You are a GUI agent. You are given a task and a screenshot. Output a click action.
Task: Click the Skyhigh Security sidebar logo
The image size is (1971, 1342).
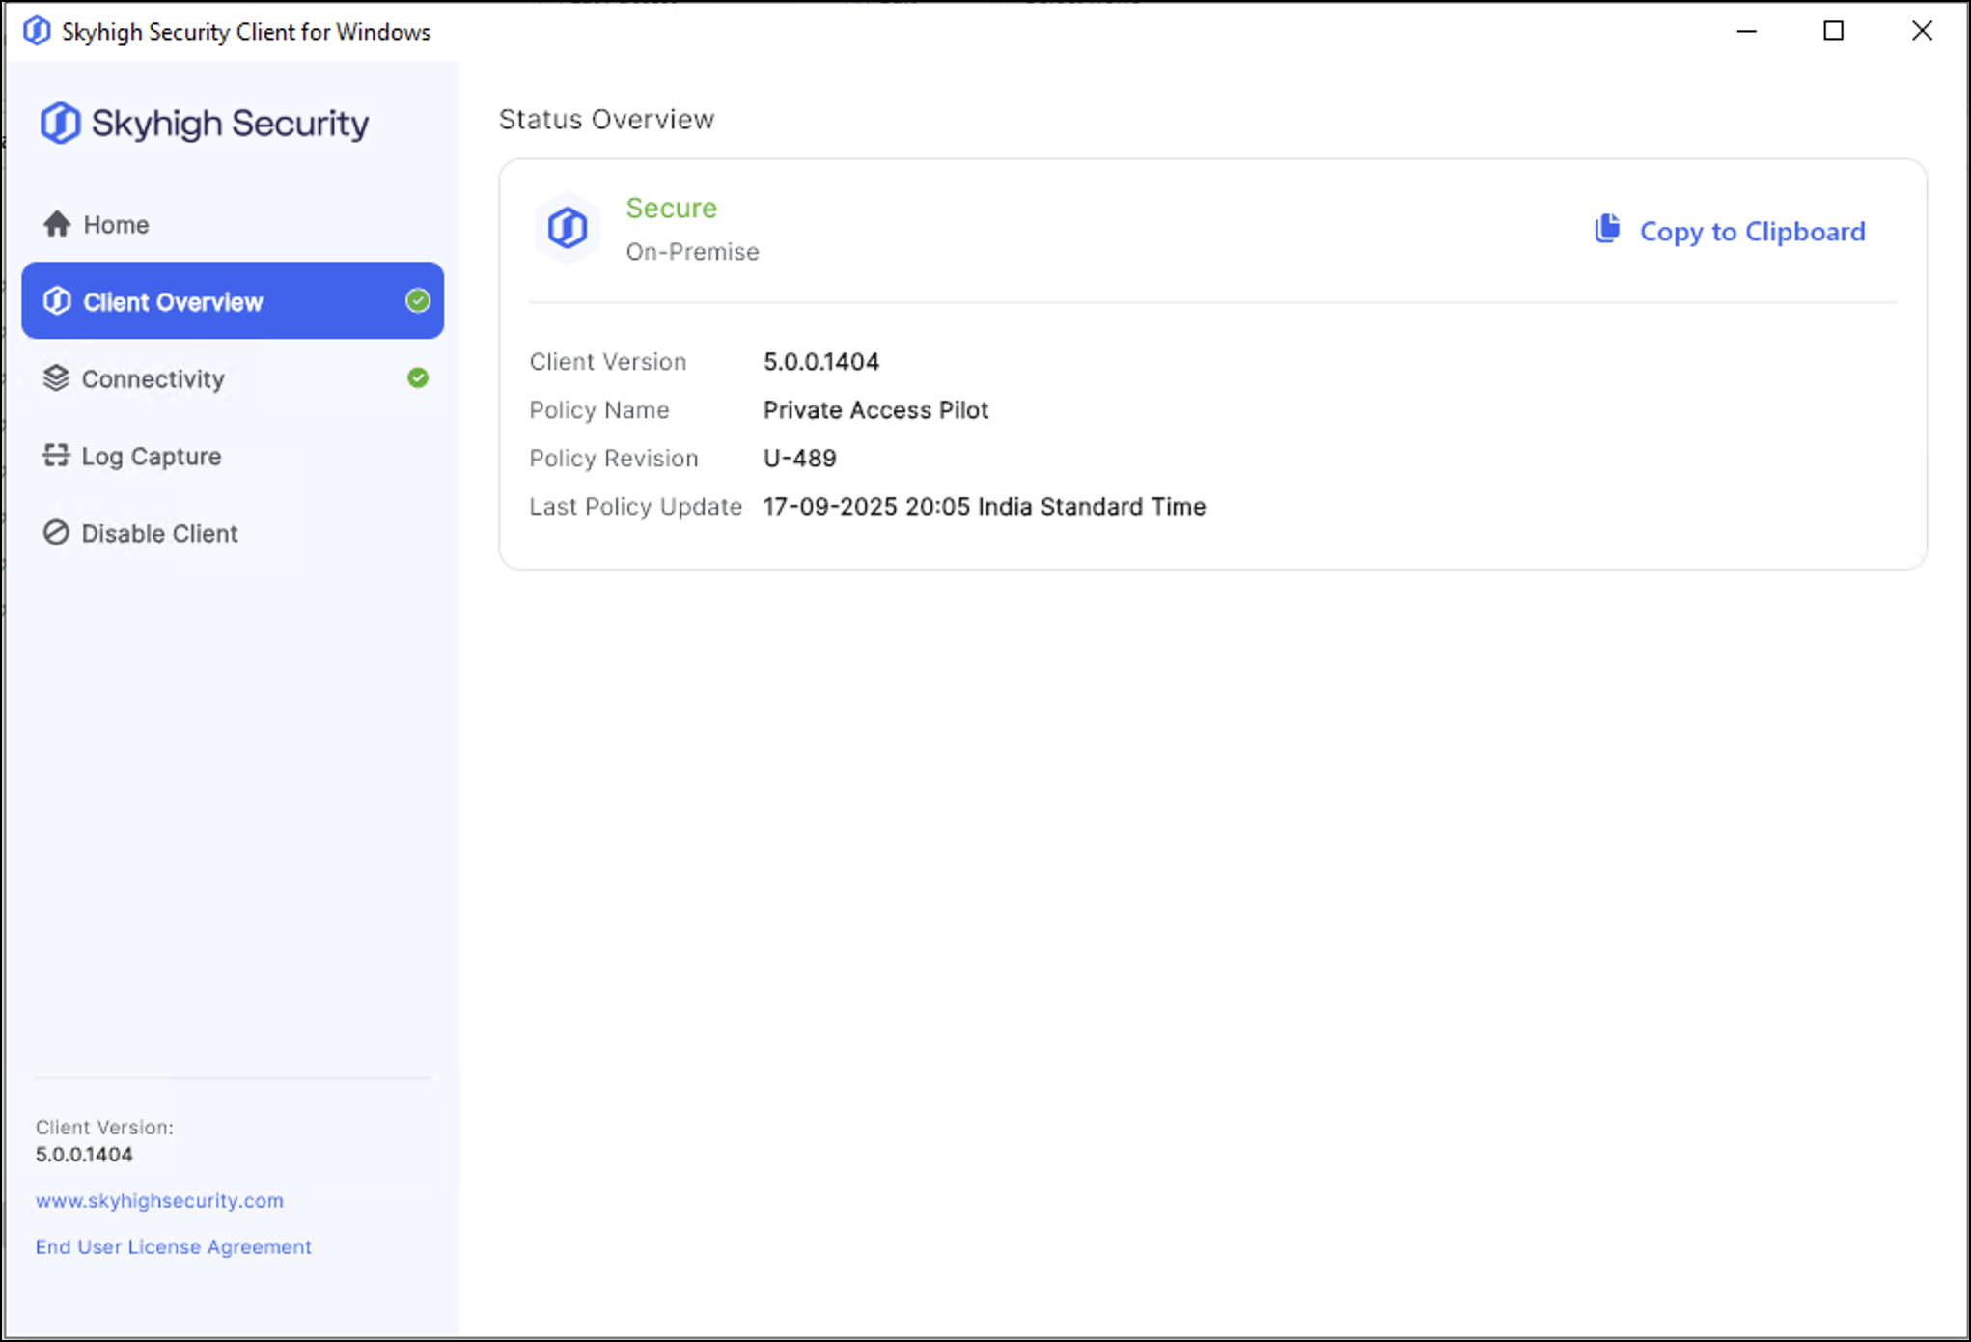[x=60, y=123]
